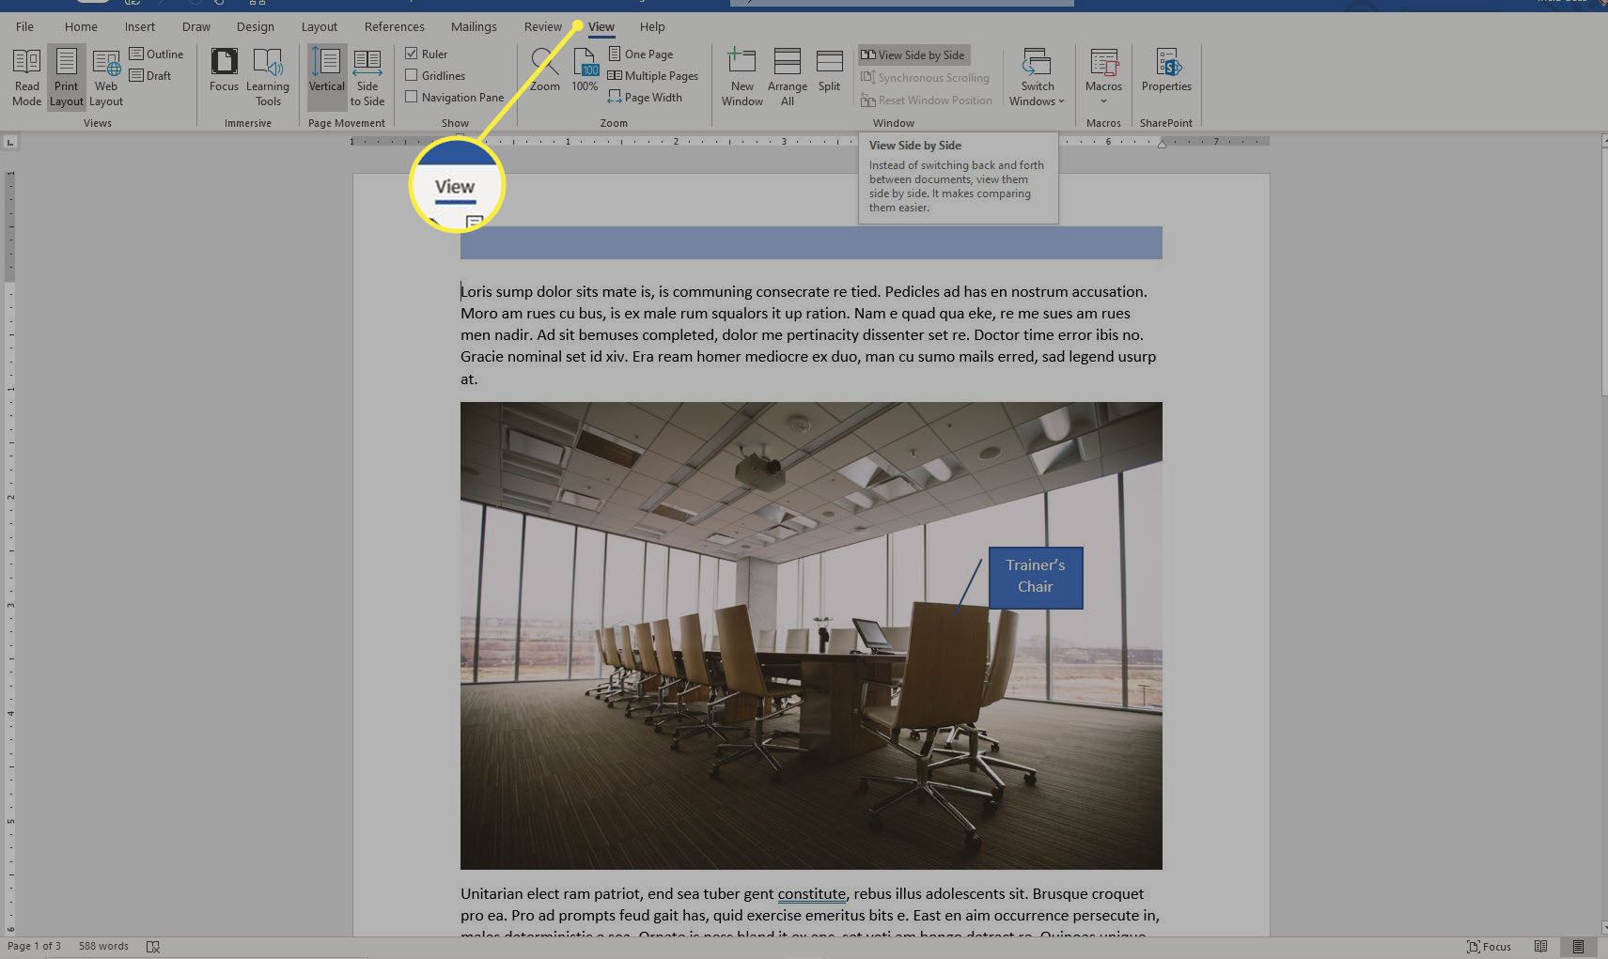
Task: Open the Review tab
Action: coord(543,26)
